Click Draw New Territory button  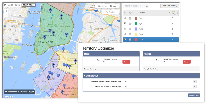tap(169, 6)
